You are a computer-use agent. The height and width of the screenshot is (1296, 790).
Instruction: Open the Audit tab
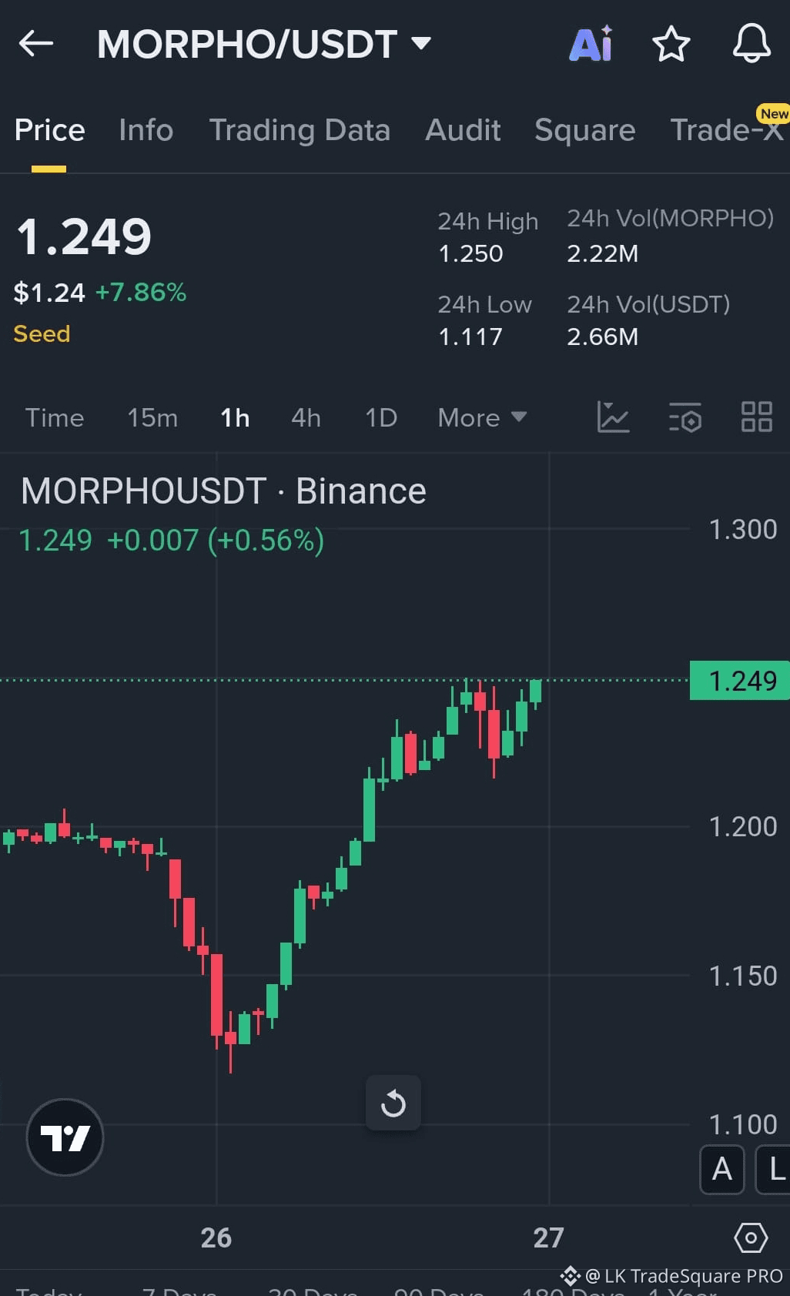coord(463,129)
